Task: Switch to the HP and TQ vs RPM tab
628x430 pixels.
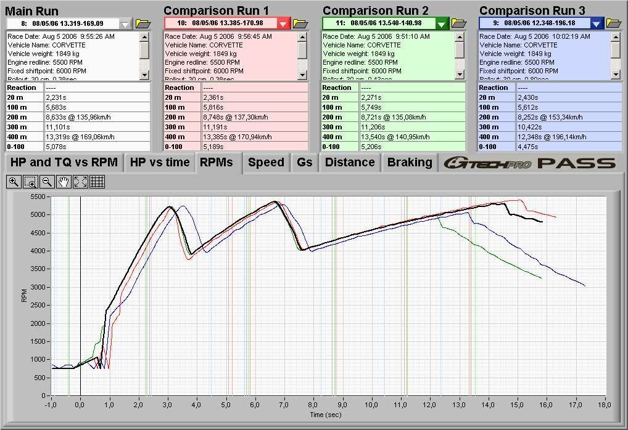Action: [64, 163]
